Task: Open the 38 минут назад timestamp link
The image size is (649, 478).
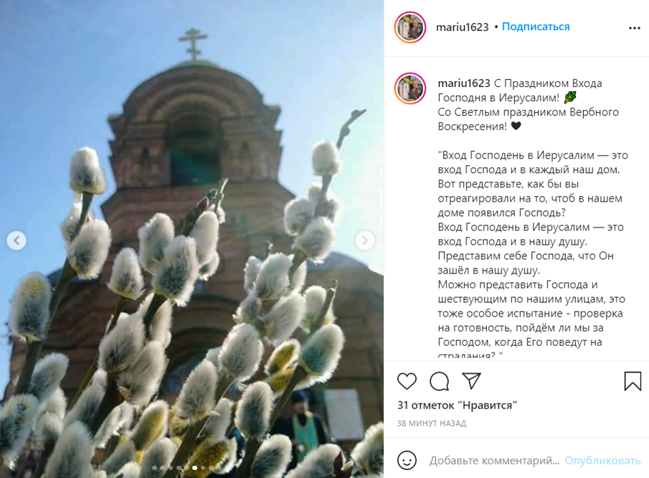Action: coord(431,423)
